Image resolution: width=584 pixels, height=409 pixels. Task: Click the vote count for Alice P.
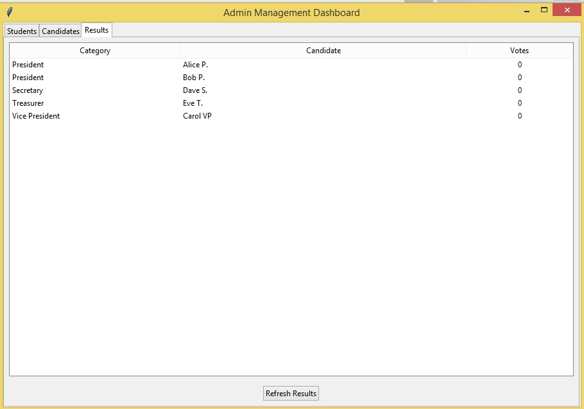[519, 65]
